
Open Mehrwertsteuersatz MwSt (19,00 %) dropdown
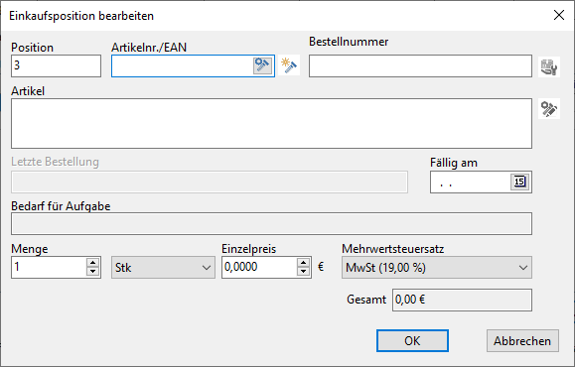point(437,268)
